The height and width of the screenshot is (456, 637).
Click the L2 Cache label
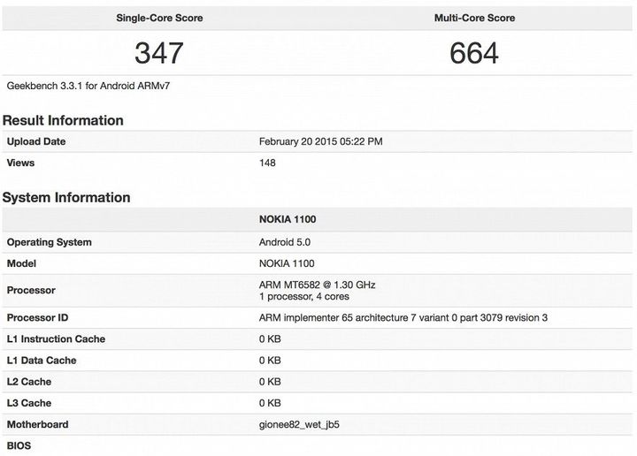click(x=29, y=382)
